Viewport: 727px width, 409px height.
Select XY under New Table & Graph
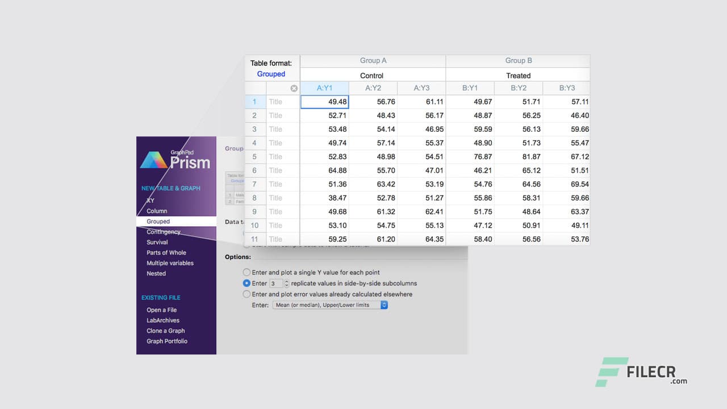pyautogui.click(x=151, y=201)
